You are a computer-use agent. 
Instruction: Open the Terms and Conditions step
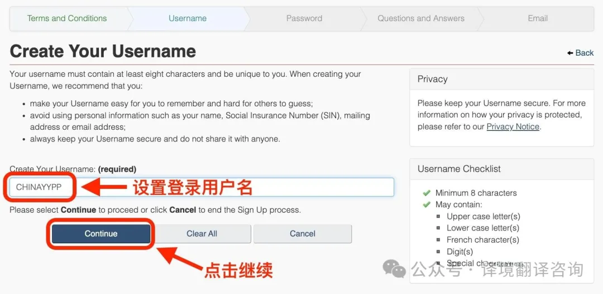68,18
